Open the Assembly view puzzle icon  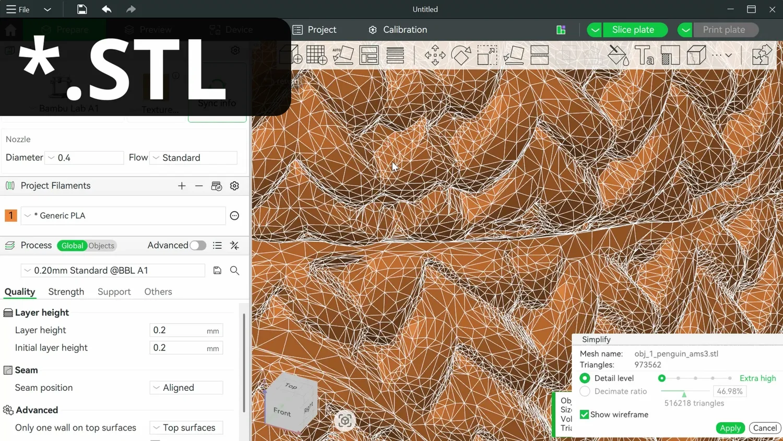[762, 55]
